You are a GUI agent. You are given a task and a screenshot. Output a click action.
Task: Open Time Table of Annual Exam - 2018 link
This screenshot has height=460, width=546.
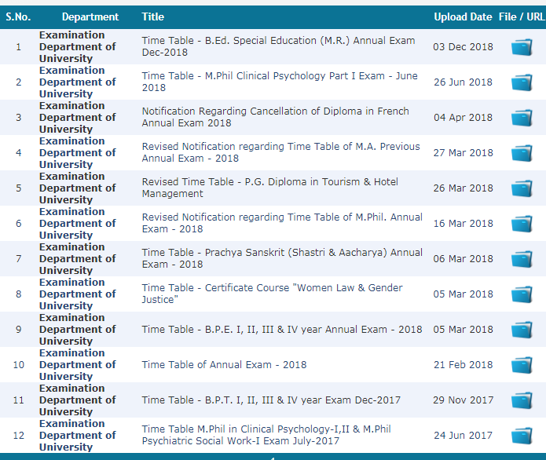pos(224,365)
